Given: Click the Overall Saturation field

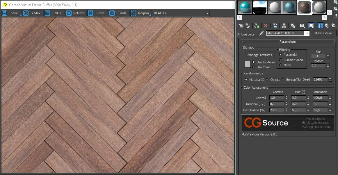Looking at the screenshot, I should coord(320,98).
